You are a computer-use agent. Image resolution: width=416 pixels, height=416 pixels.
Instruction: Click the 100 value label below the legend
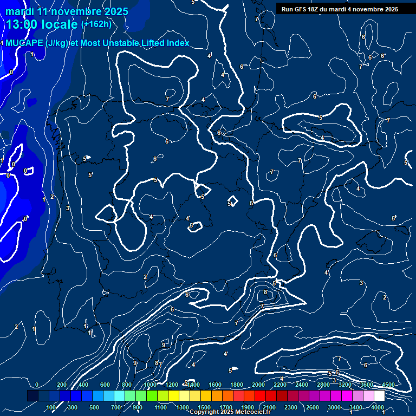tap(51, 407)
